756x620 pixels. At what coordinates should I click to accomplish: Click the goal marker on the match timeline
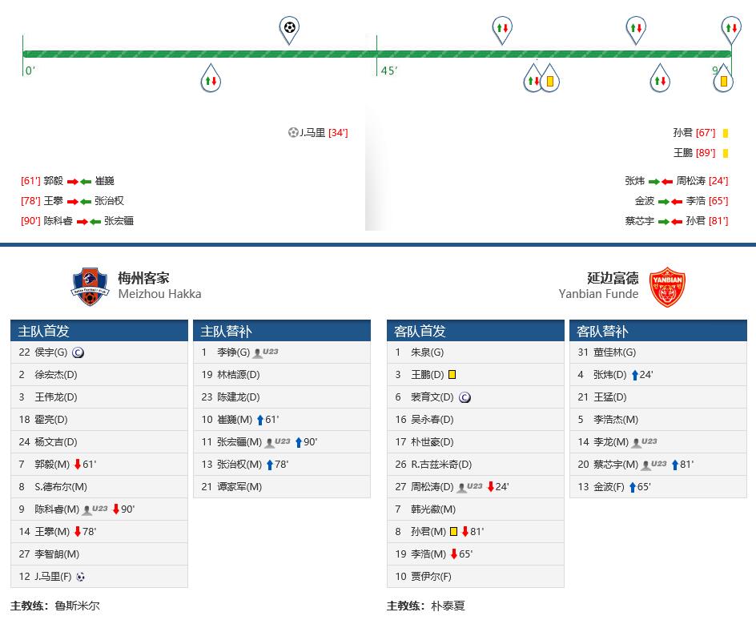tap(289, 29)
